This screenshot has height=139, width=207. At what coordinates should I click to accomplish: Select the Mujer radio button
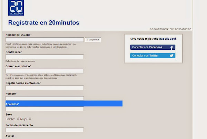click(x=30, y=119)
